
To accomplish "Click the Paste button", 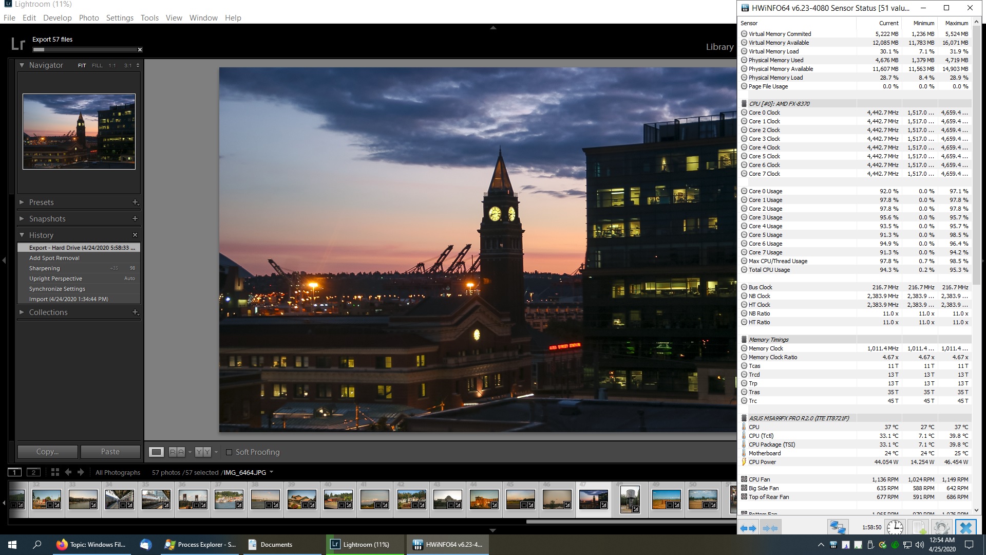I will (110, 452).
